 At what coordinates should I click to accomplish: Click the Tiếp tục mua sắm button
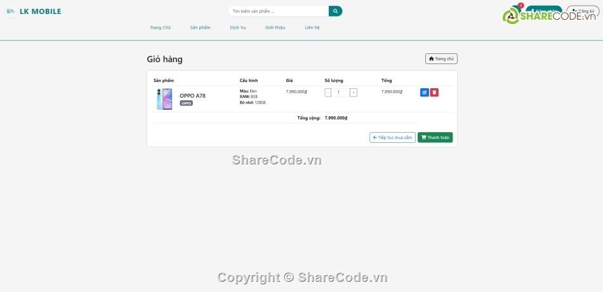(393, 137)
